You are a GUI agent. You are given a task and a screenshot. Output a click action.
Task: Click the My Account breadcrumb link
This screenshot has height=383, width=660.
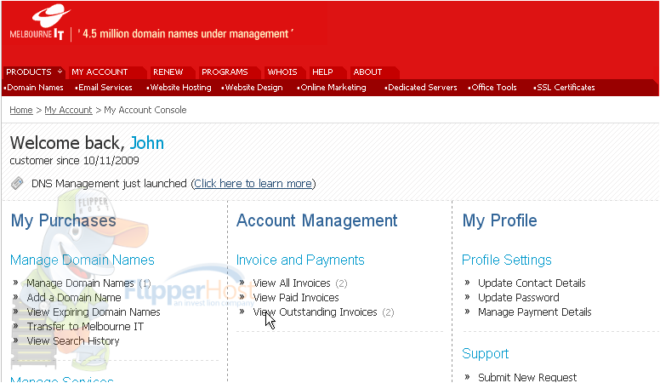[x=68, y=110]
